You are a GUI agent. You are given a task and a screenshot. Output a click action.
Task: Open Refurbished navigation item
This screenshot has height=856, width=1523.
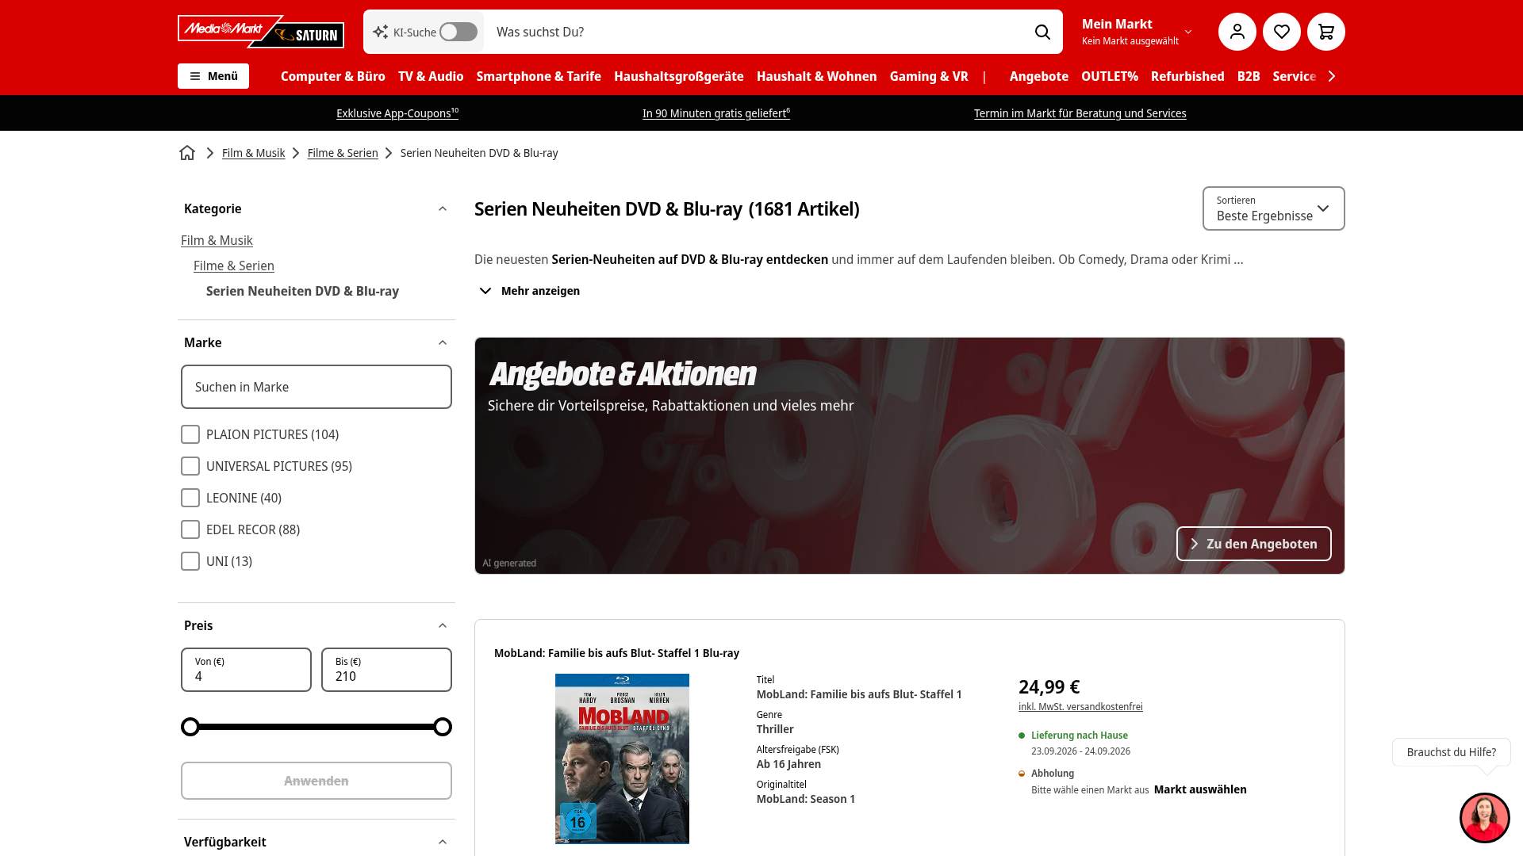[x=1187, y=76]
